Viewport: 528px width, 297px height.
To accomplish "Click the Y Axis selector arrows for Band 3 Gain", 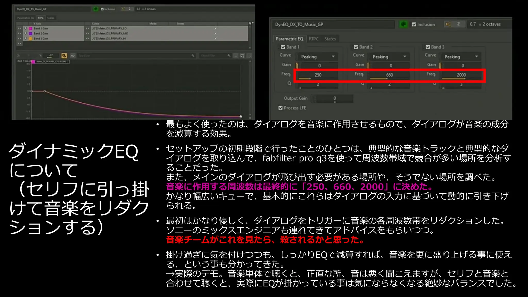I will point(20,38).
